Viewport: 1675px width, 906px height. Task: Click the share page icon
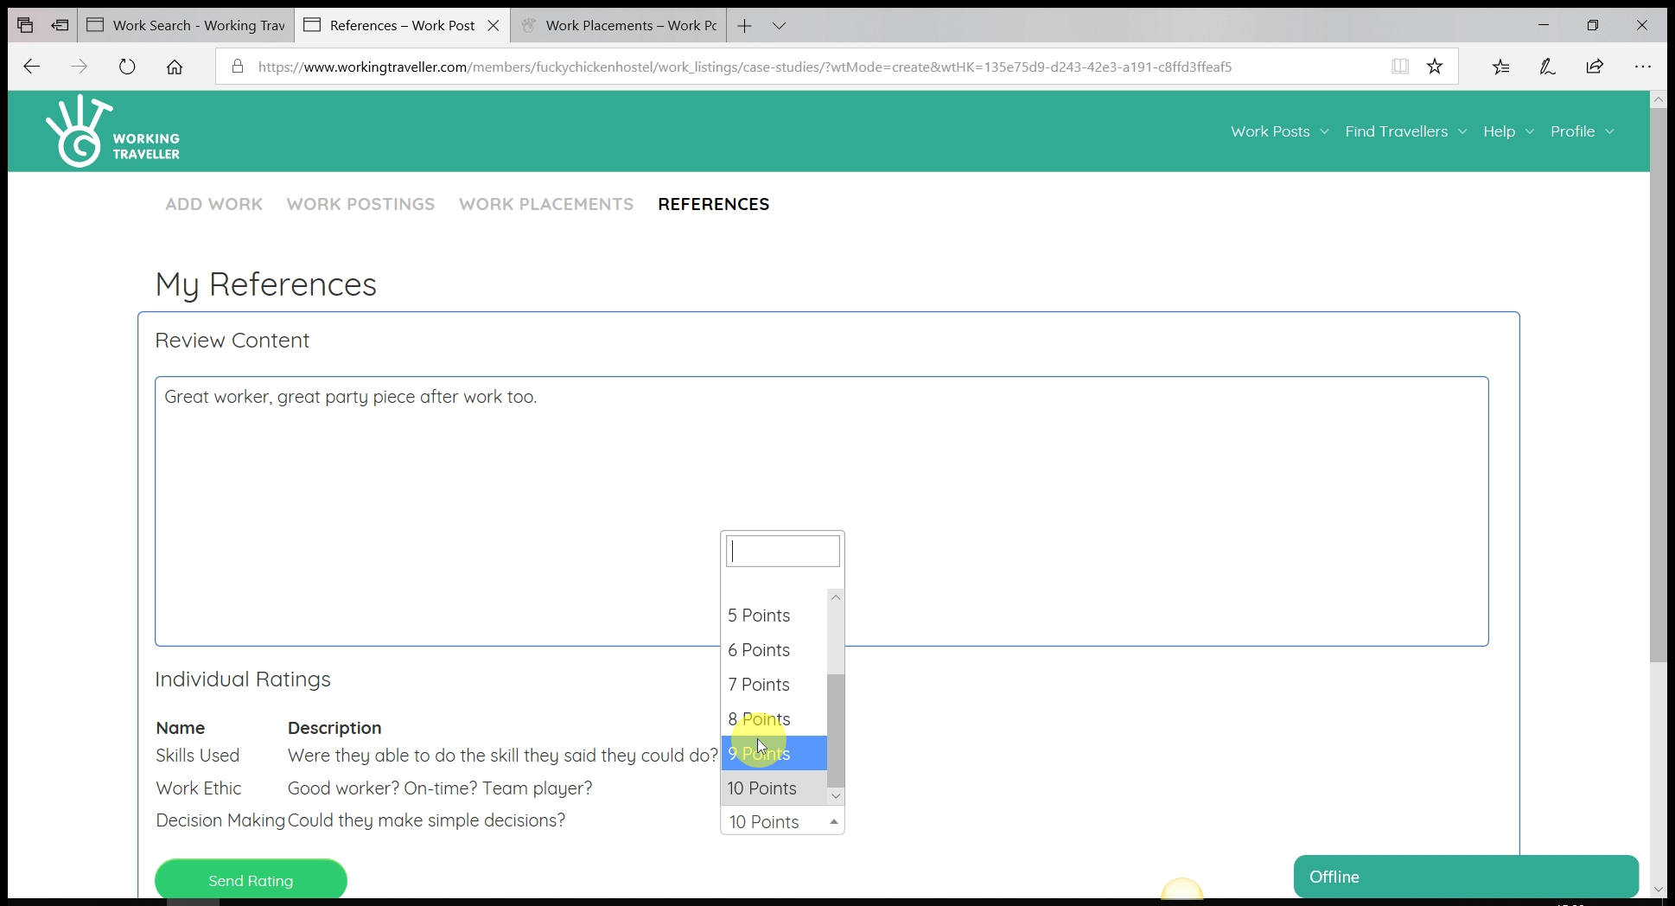pyautogui.click(x=1595, y=67)
